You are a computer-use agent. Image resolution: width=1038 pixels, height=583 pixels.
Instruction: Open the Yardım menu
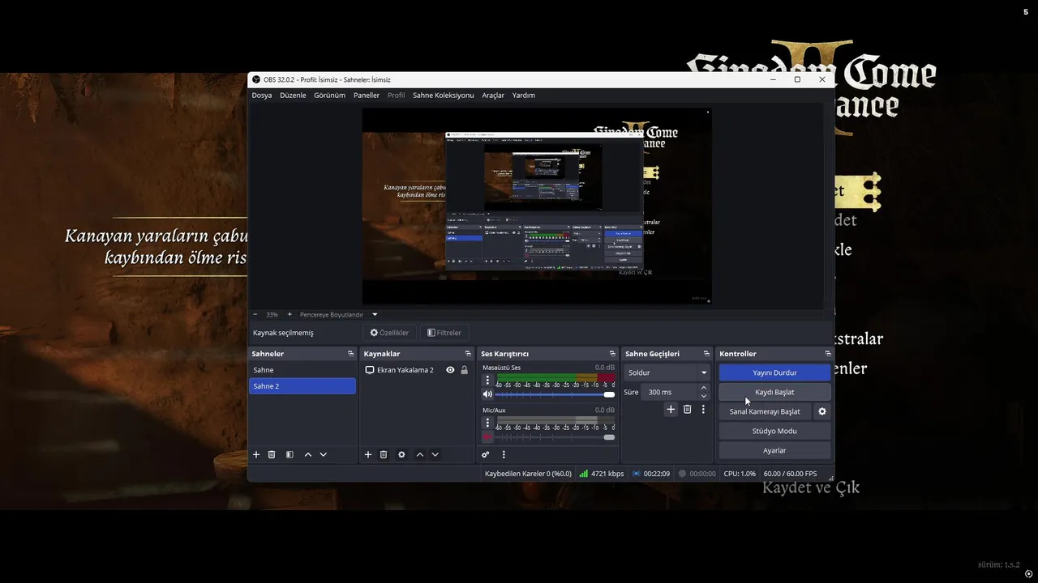(524, 96)
